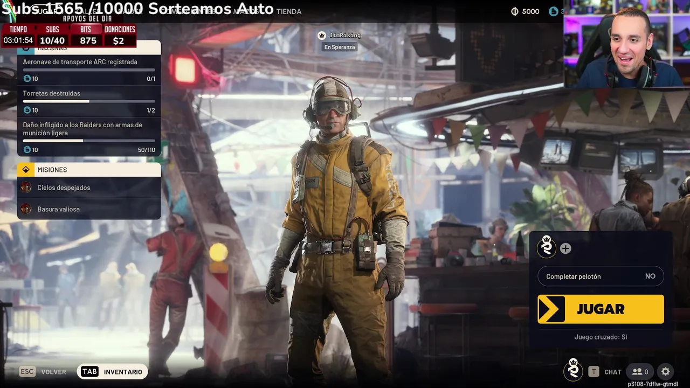Click the 5000 coin currency icon
Screen dimensions: 690x388
coord(515,11)
